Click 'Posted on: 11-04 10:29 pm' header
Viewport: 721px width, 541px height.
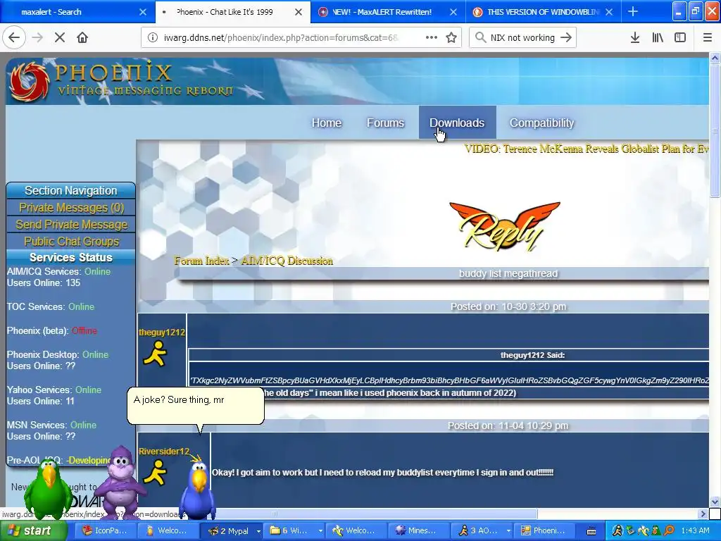tap(508, 425)
